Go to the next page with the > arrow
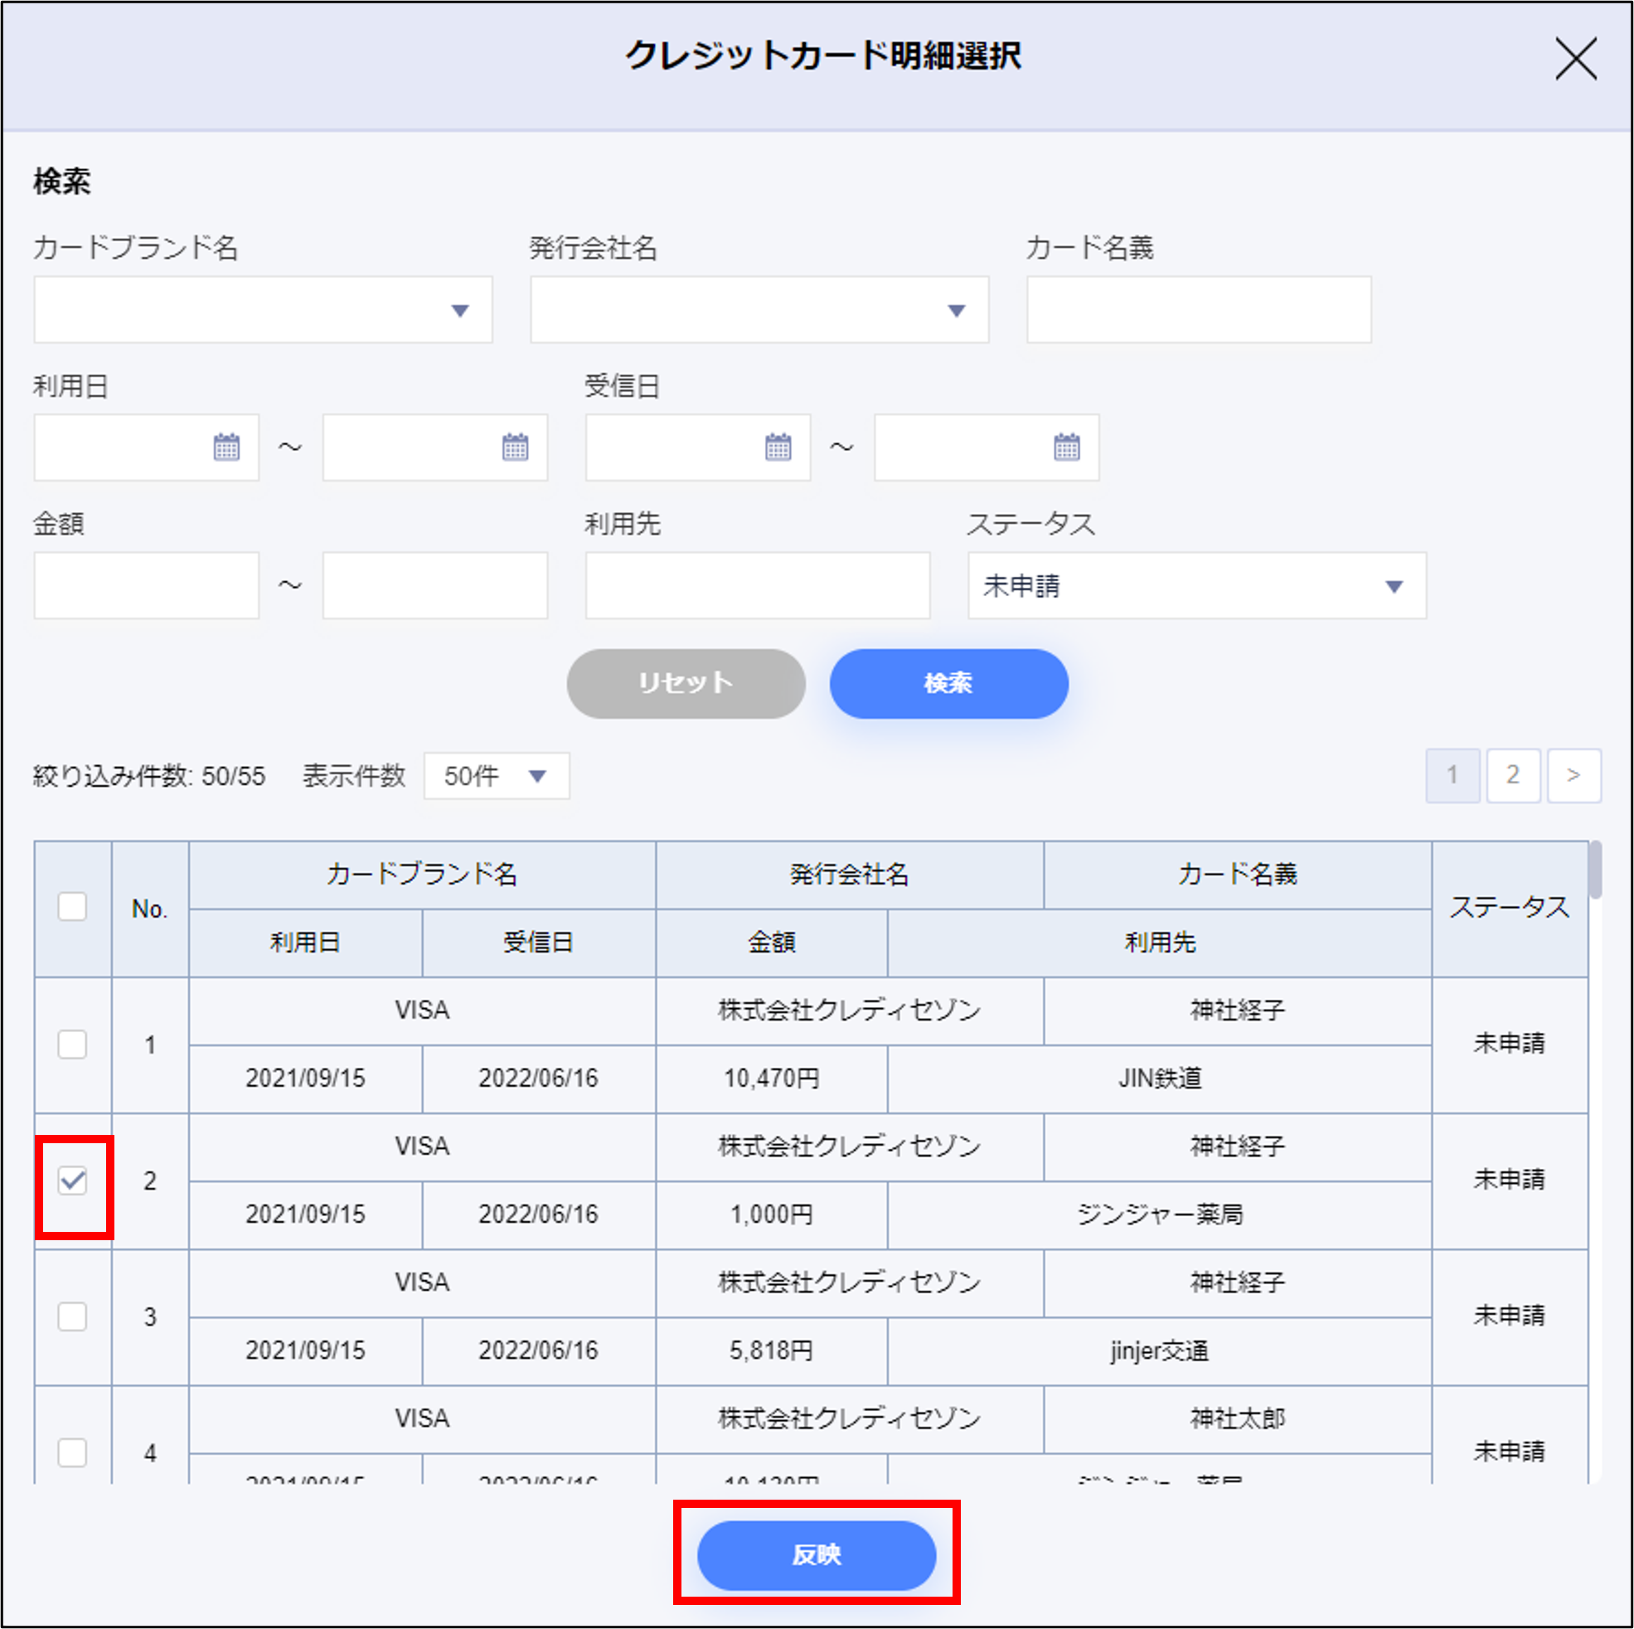This screenshot has height=1629, width=1634. (1573, 775)
